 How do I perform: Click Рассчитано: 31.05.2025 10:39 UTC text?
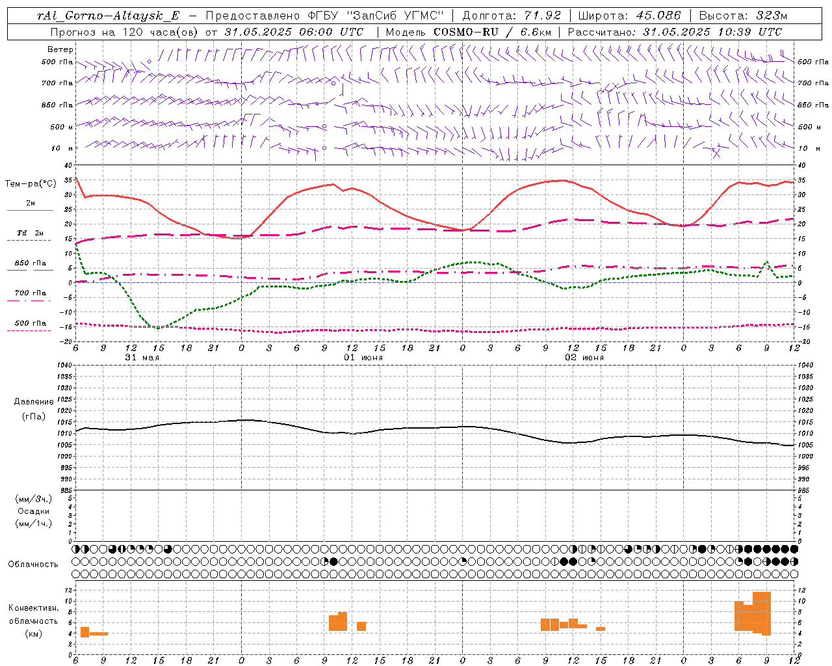click(x=675, y=32)
